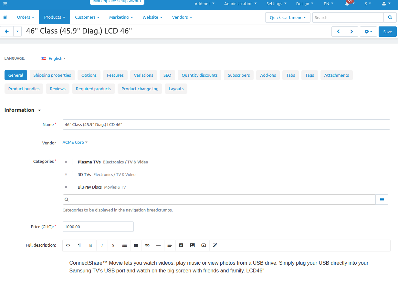The height and width of the screenshot is (285, 398).
Task: Click the shopping cart icon in top bar
Action: (x=5, y=4)
